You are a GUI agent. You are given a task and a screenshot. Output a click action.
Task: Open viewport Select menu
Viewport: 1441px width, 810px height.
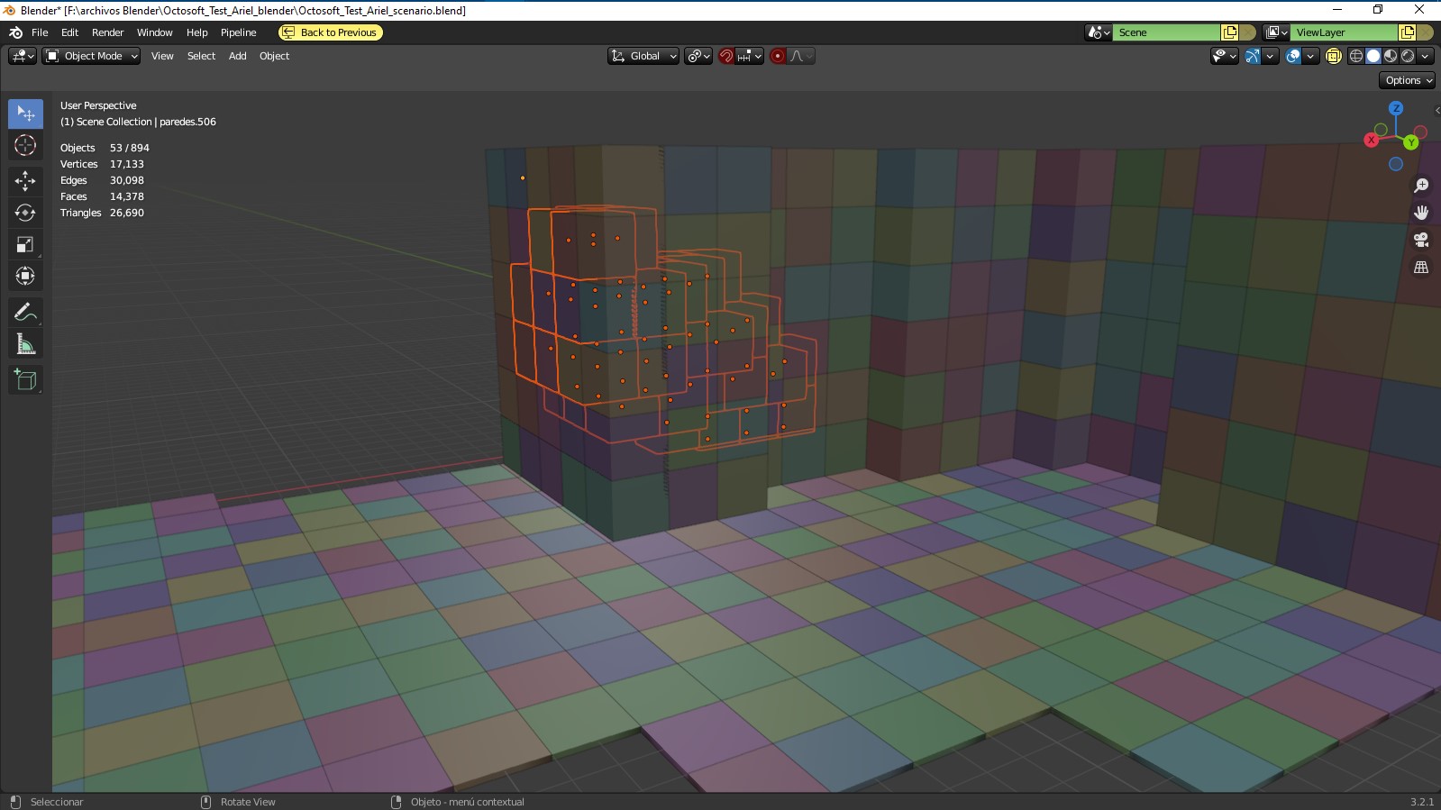[x=201, y=56]
